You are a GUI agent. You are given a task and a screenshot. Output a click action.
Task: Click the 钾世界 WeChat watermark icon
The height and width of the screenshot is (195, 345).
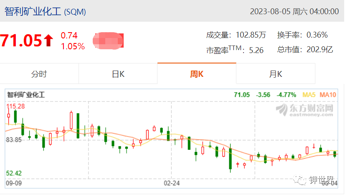299,180
